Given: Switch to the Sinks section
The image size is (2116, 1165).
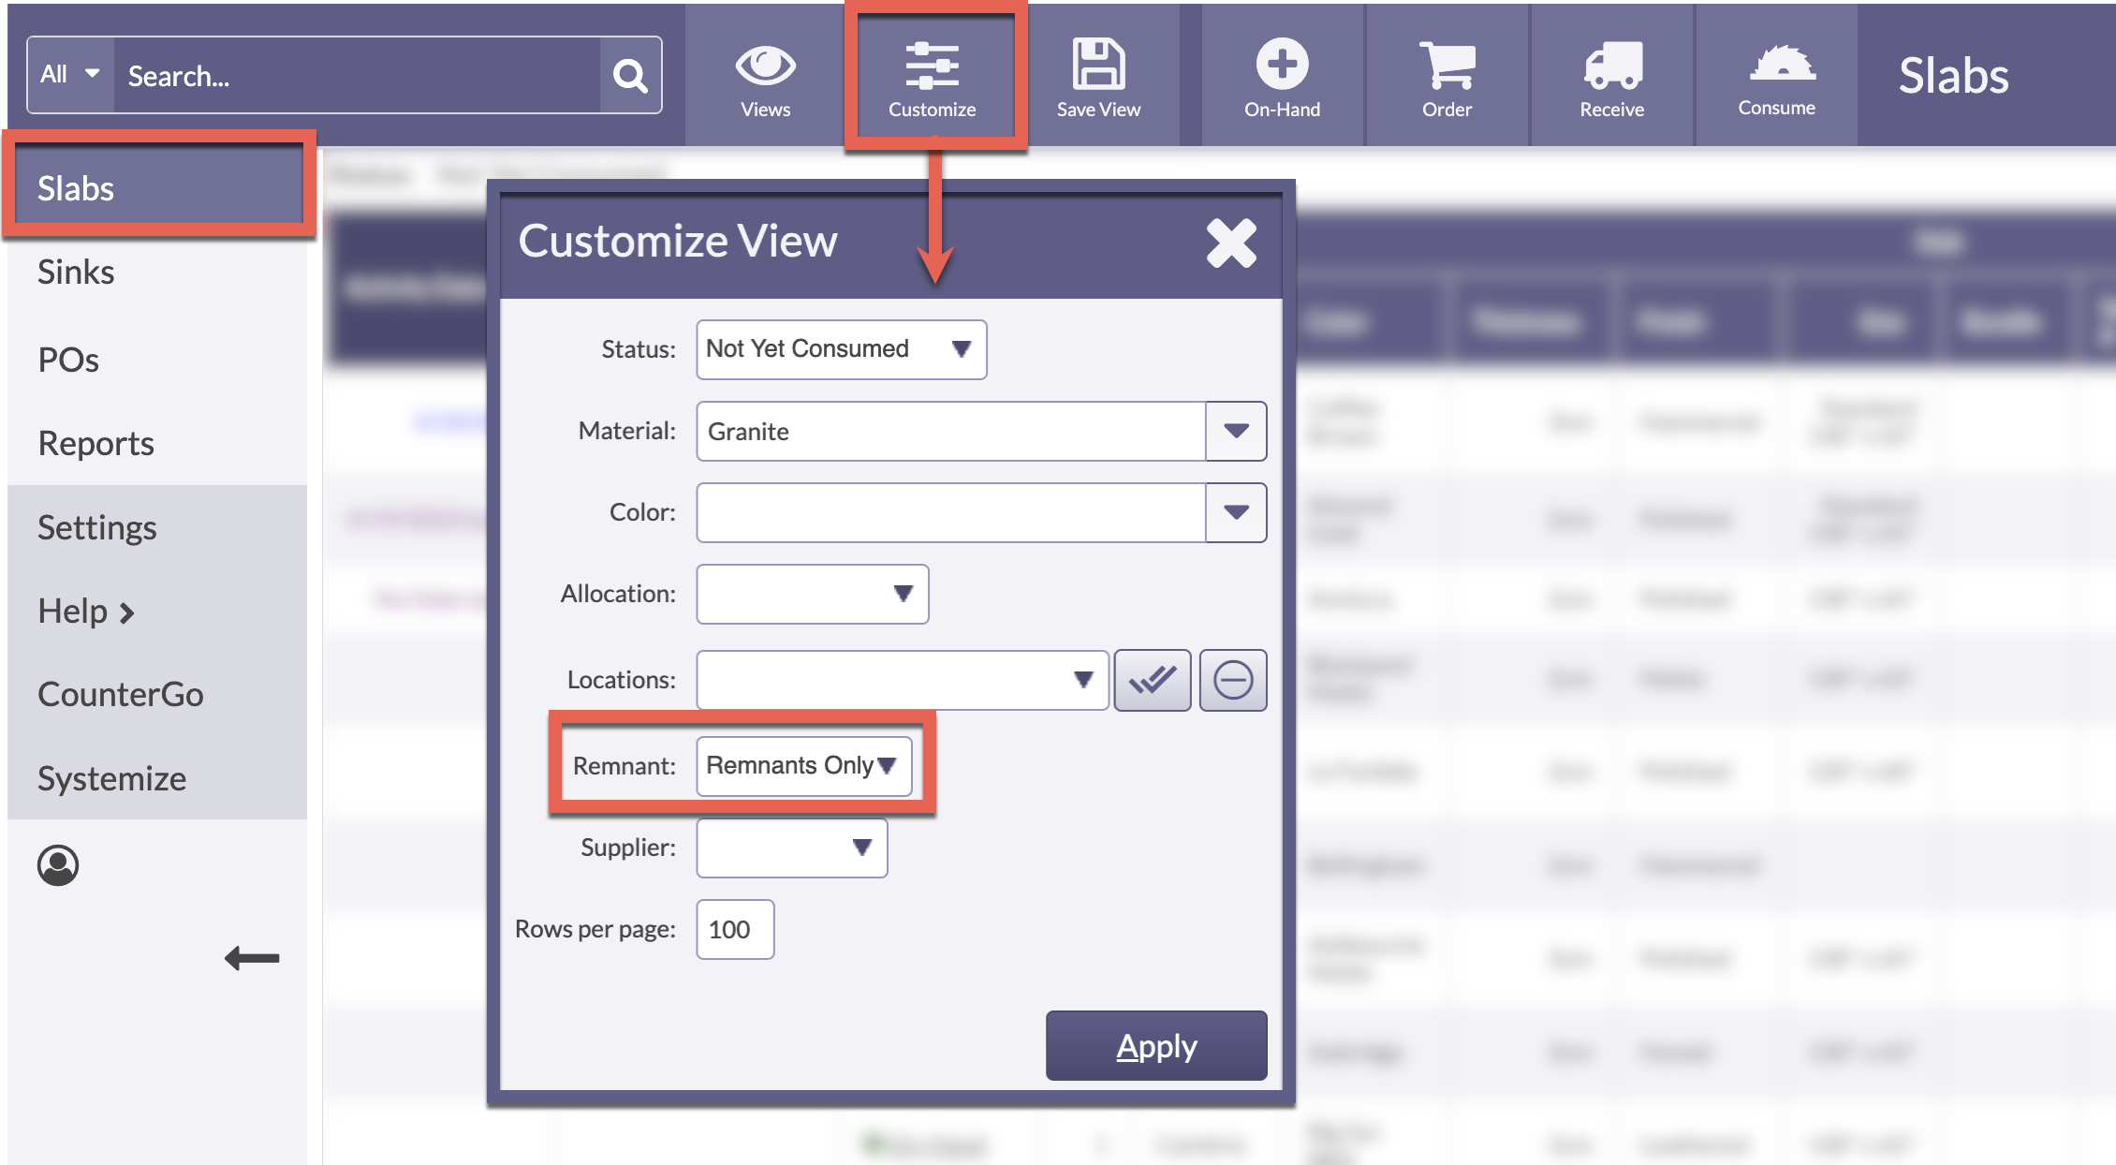Looking at the screenshot, I should [75, 272].
